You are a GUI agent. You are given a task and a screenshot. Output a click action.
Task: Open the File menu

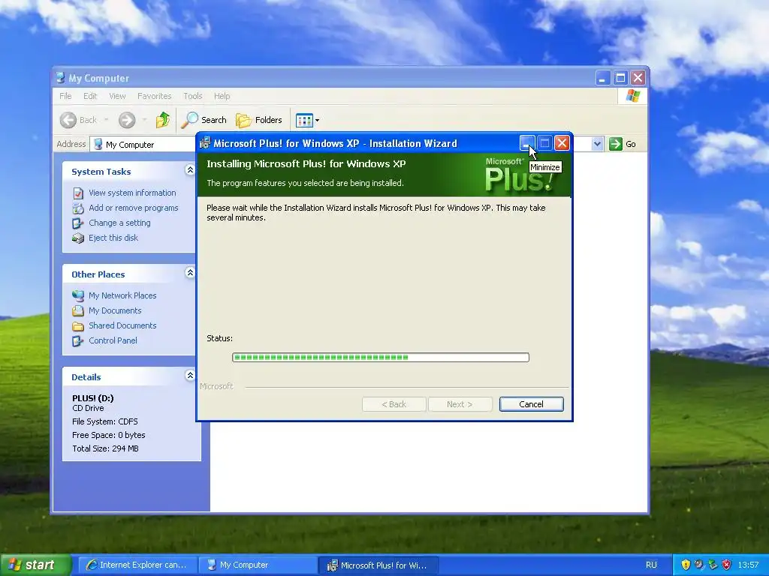tap(65, 96)
